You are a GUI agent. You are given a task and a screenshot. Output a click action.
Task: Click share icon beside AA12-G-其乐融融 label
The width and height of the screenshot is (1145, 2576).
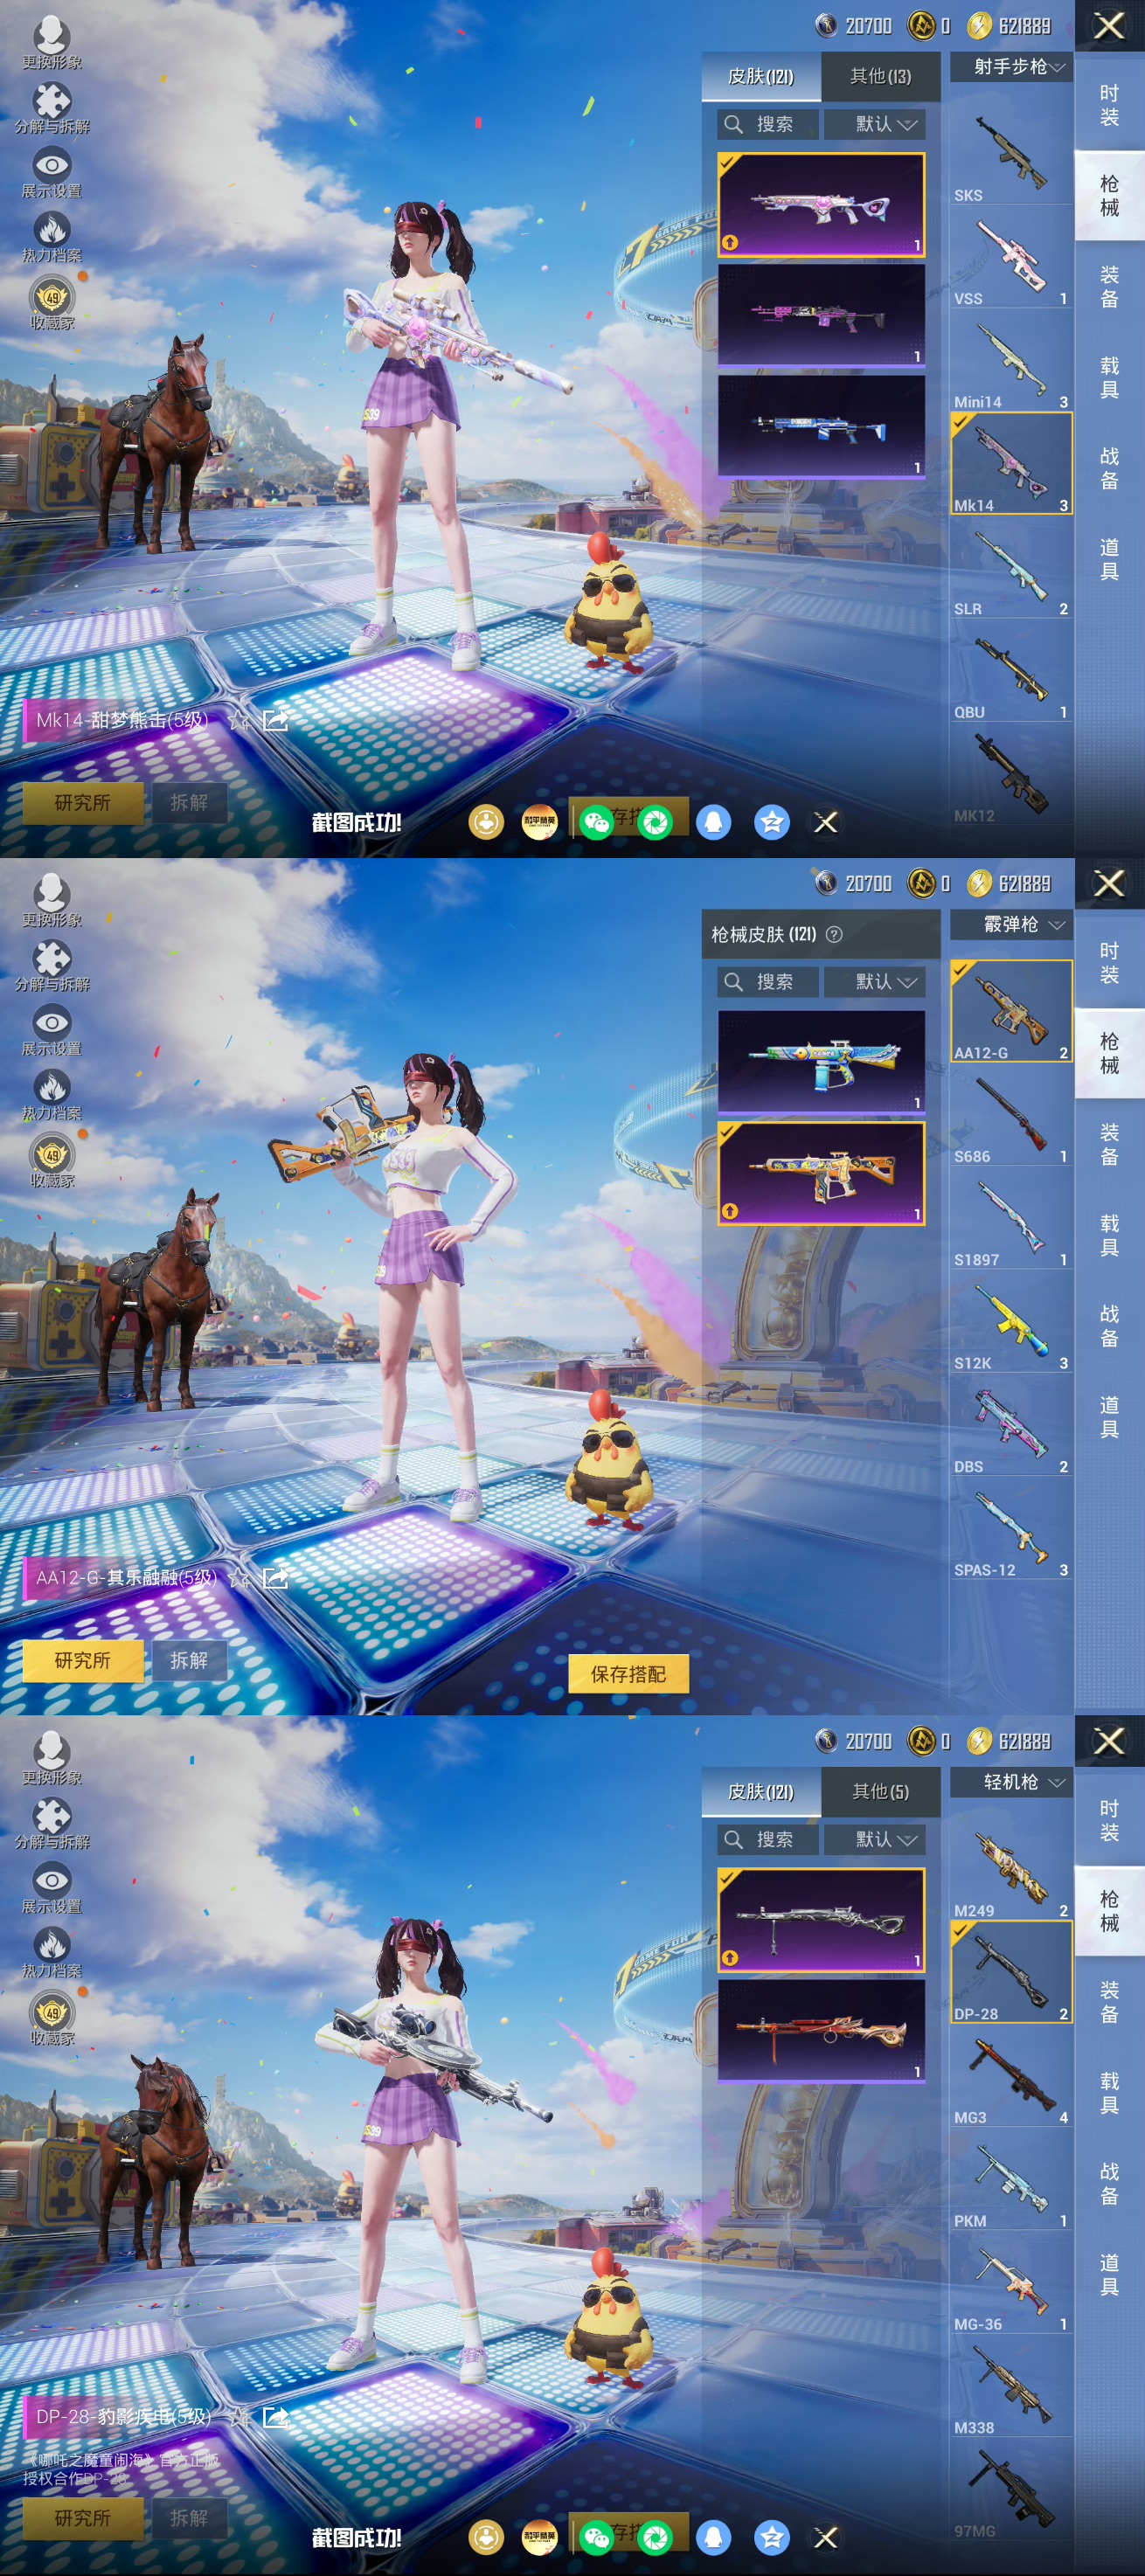pos(275,1578)
